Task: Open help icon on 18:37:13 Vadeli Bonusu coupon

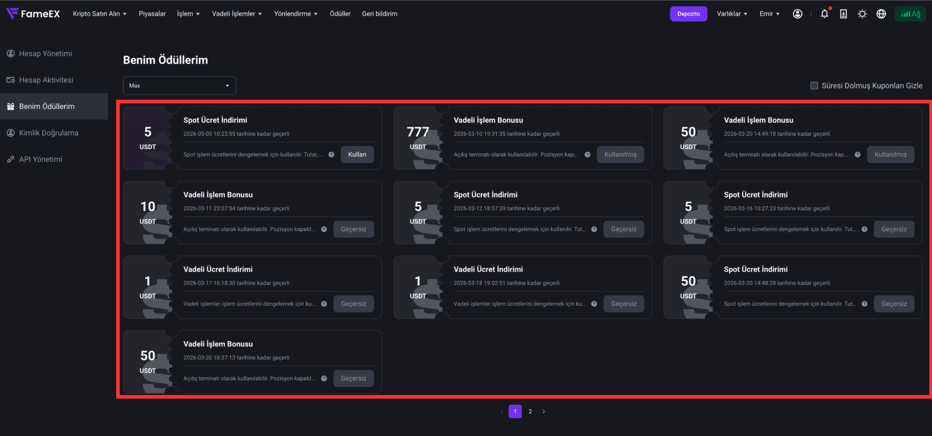Action: pos(324,379)
